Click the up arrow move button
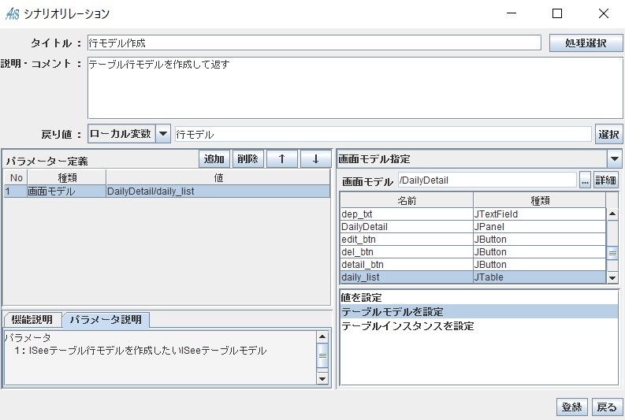 [x=281, y=159]
